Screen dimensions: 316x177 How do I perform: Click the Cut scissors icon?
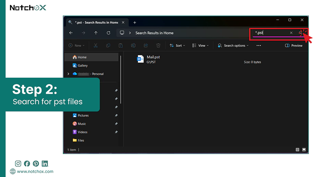point(96,45)
